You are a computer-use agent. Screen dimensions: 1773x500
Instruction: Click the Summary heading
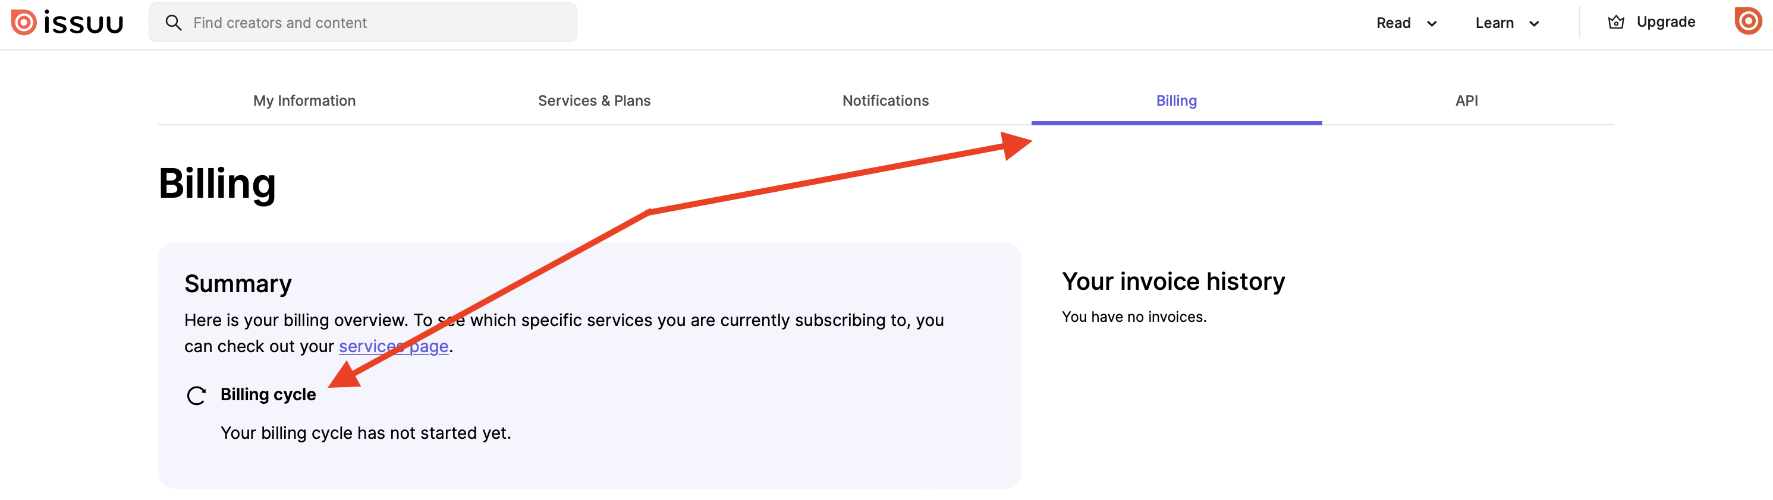point(238,284)
